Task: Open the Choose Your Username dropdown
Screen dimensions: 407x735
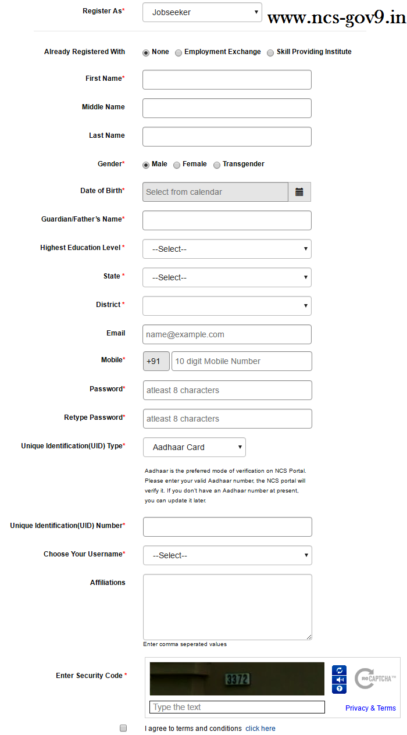Action: click(227, 555)
